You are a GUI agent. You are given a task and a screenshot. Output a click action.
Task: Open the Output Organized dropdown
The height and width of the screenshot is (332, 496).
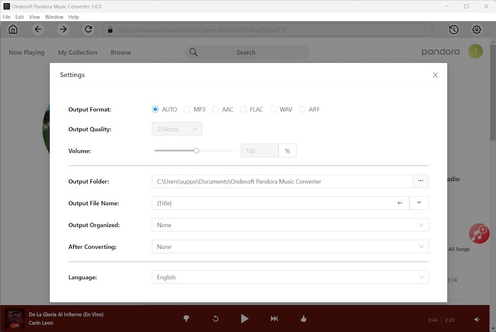[290, 225]
